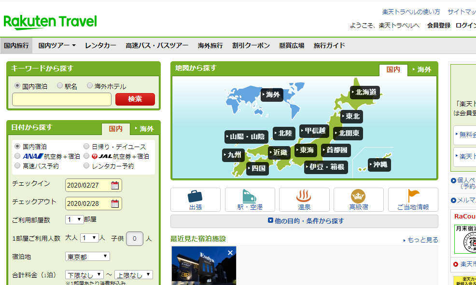The height and width of the screenshot is (285, 476).
Task: Open the Evelyn hotel thumbnail
Action: coord(204,266)
